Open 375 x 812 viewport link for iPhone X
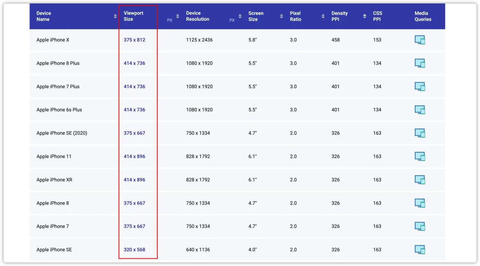 point(134,40)
